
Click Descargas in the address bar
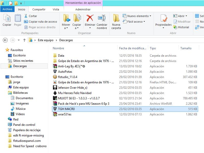pos(66,40)
